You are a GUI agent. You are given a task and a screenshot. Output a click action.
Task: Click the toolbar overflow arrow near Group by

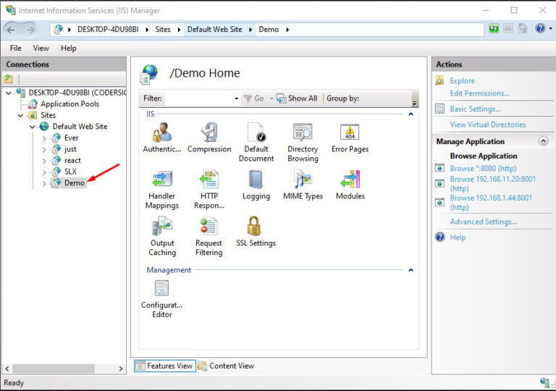tap(414, 104)
